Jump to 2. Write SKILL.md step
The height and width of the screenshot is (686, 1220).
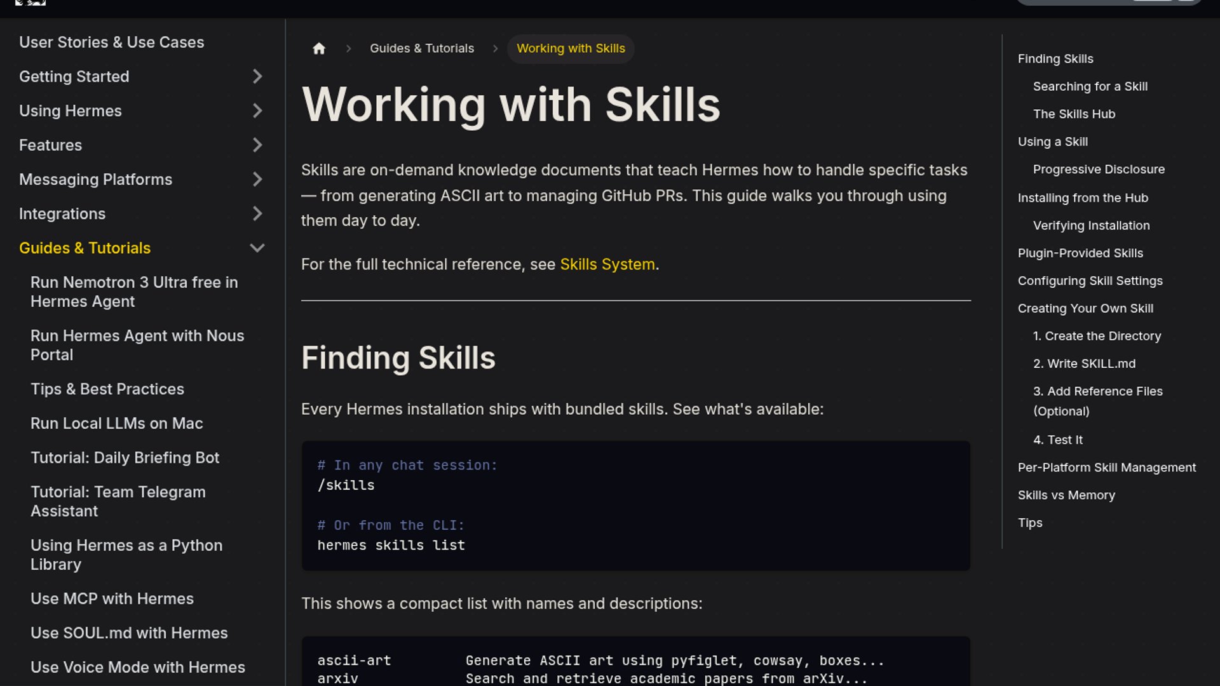[x=1084, y=364]
